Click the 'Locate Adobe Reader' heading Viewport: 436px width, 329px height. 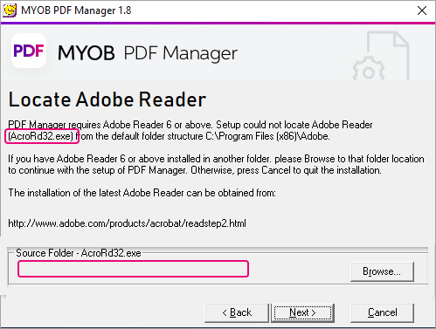pos(107,99)
